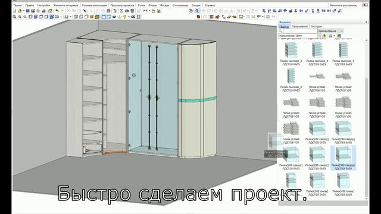Screen dimensions: 381x214
Task: Select Полка(280 сверху) catalog thumbnail
Action: (x=317, y=155)
